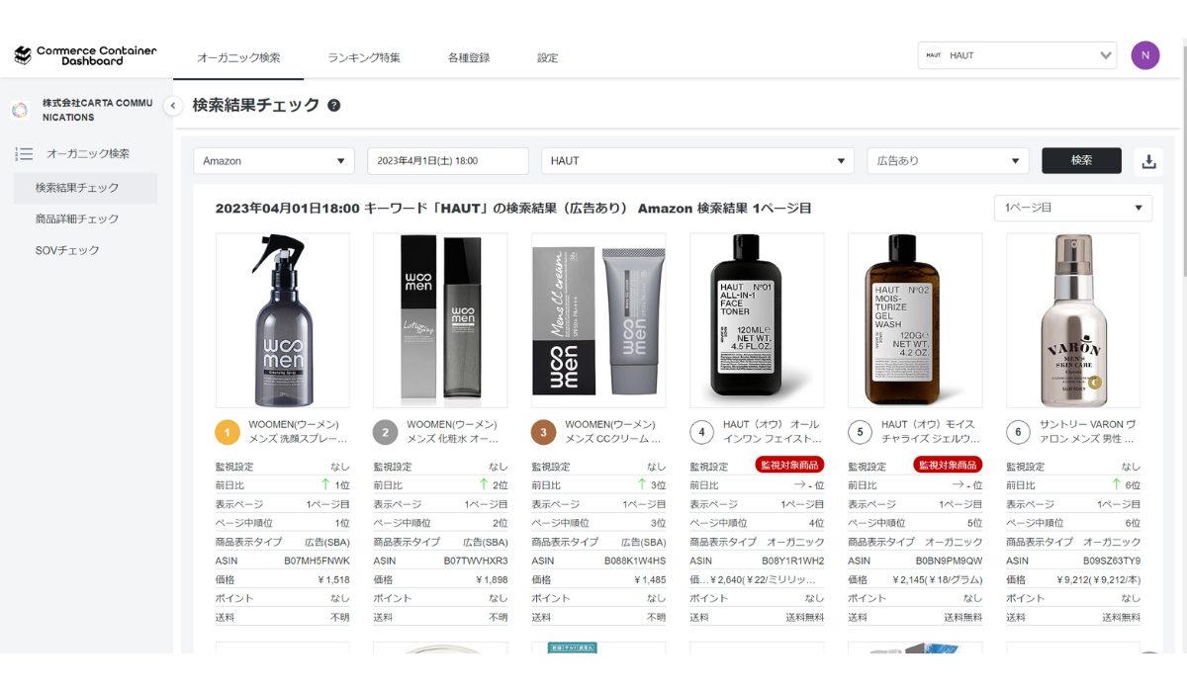
Task: Open サントリー VARON product title
Action: point(1089,432)
